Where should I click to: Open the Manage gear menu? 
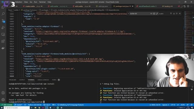tap(3, 100)
